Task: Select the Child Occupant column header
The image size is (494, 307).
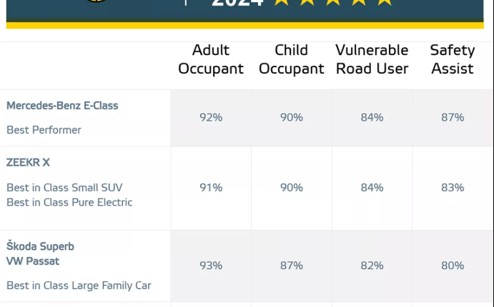Action: (291, 59)
